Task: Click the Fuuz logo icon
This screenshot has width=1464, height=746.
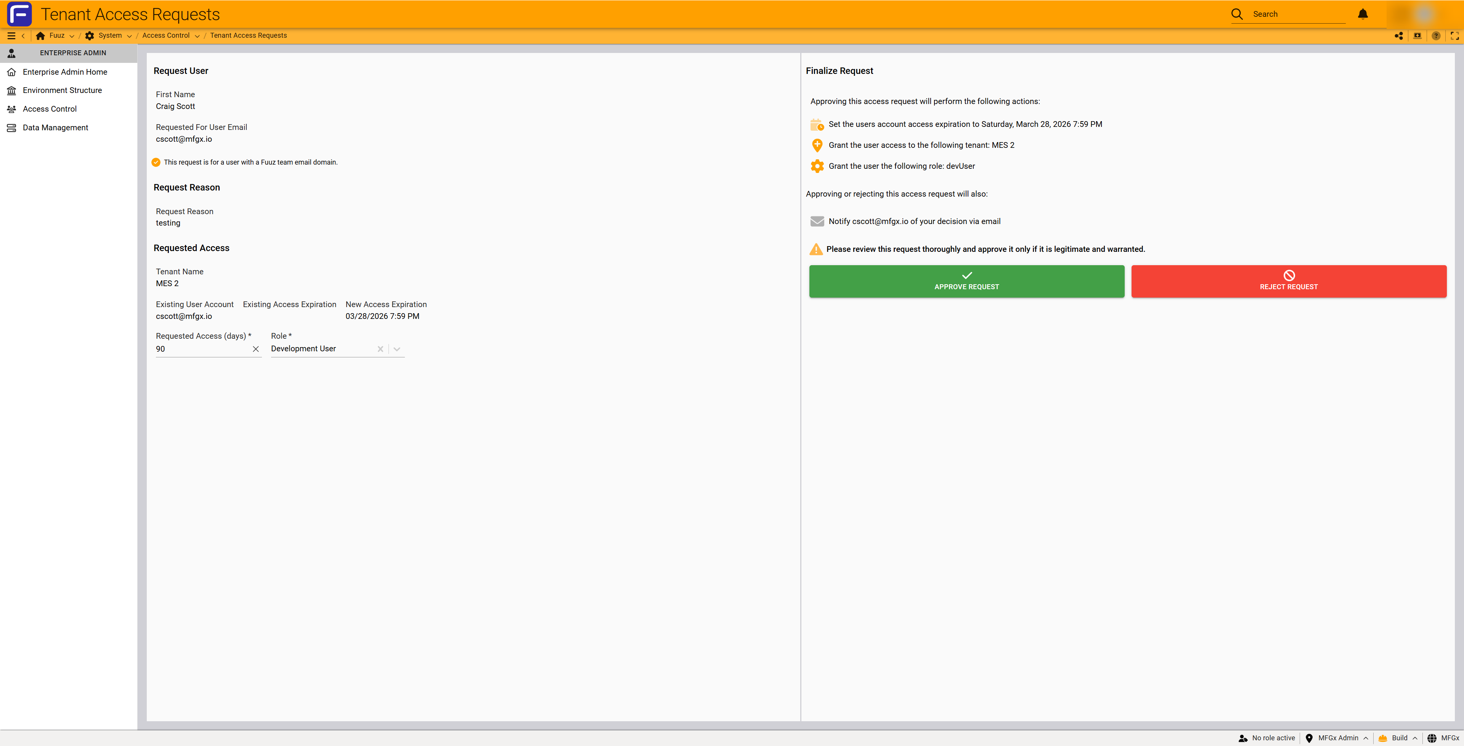Action: 19,14
